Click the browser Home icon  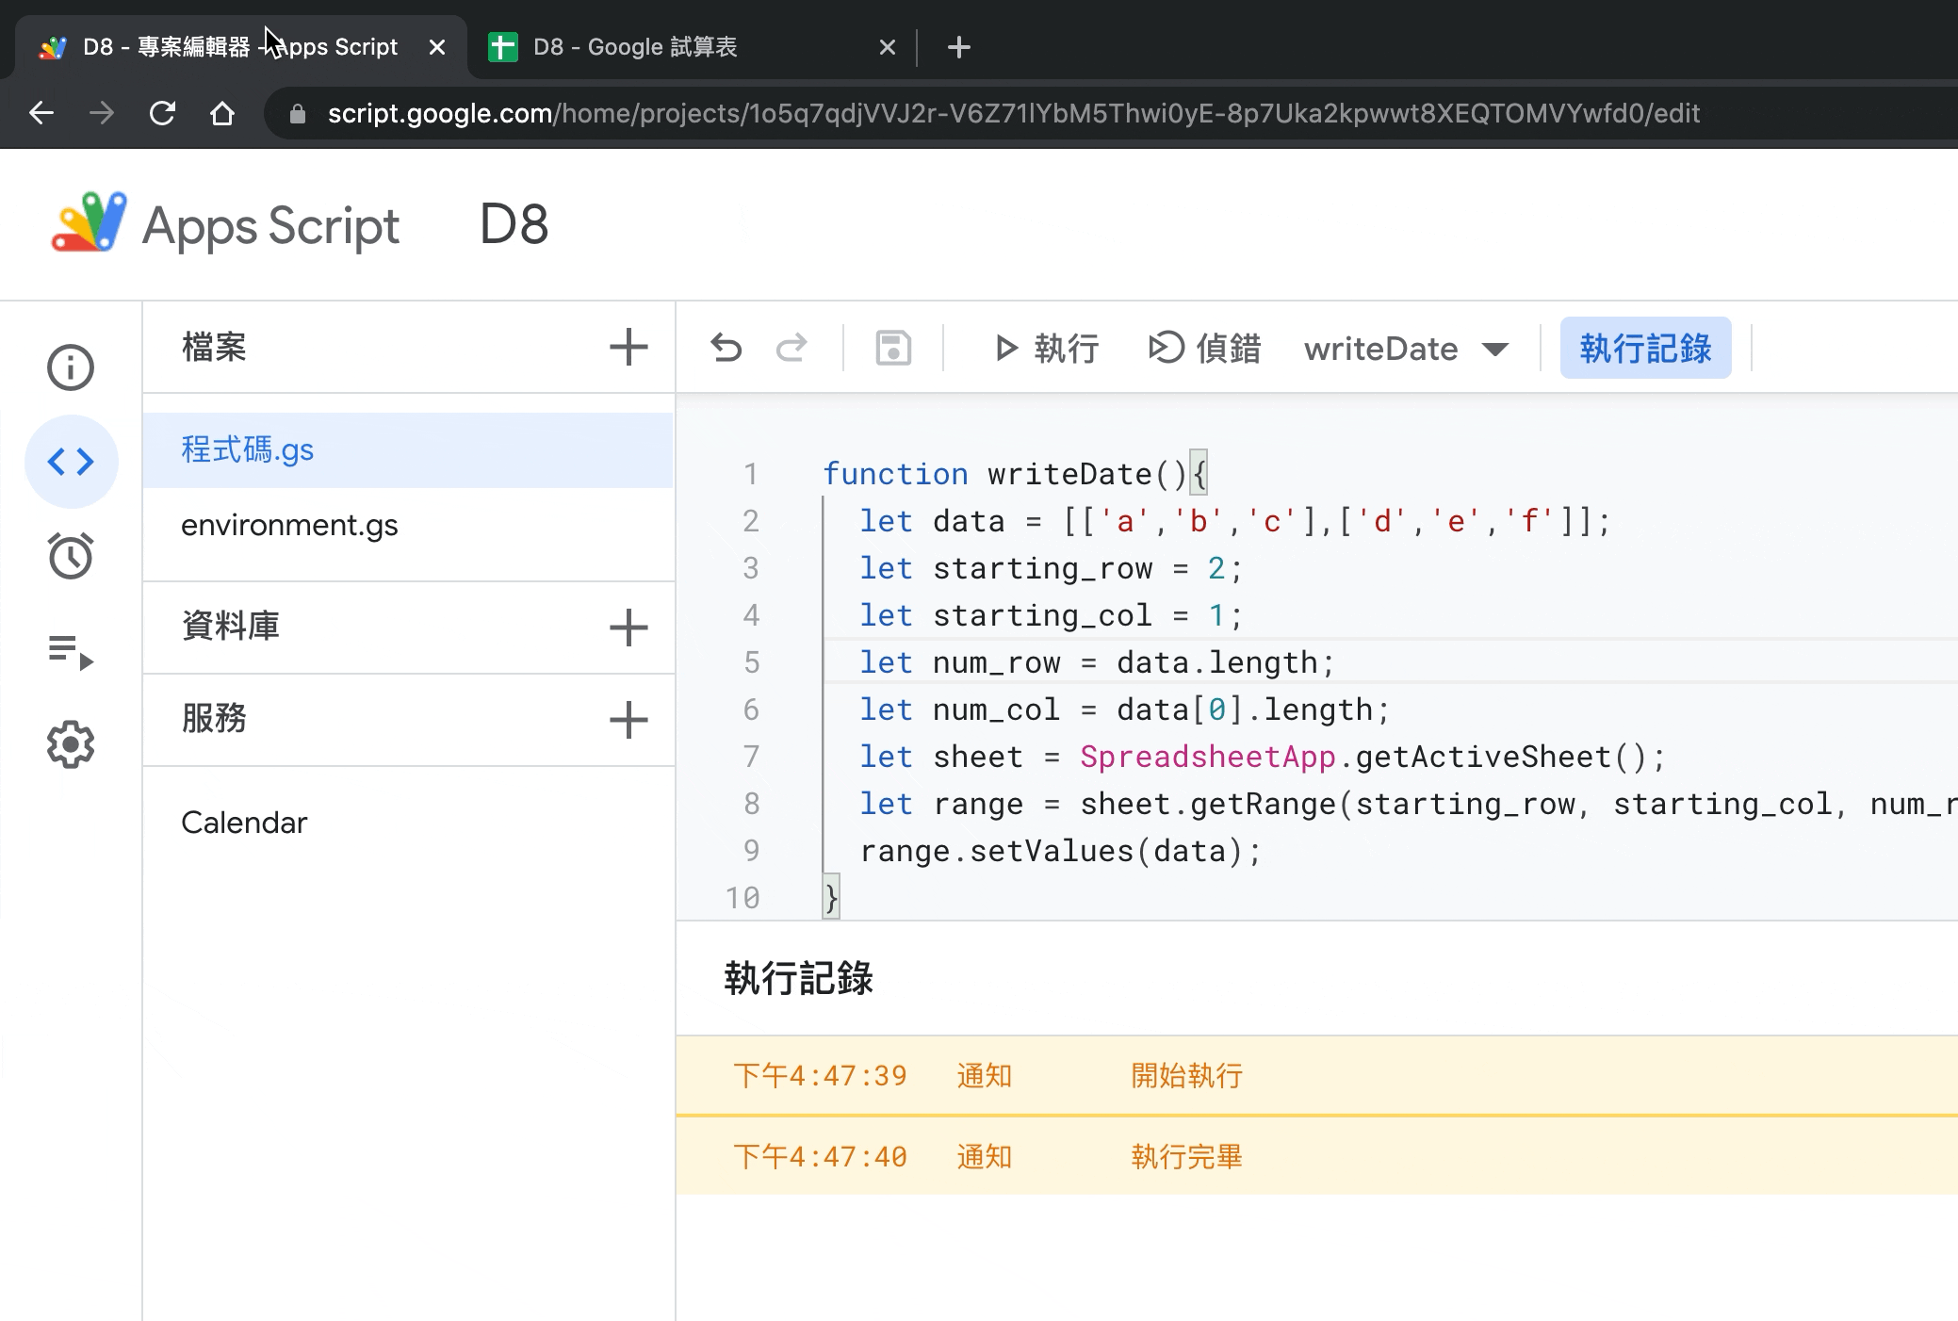click(222, 113)
